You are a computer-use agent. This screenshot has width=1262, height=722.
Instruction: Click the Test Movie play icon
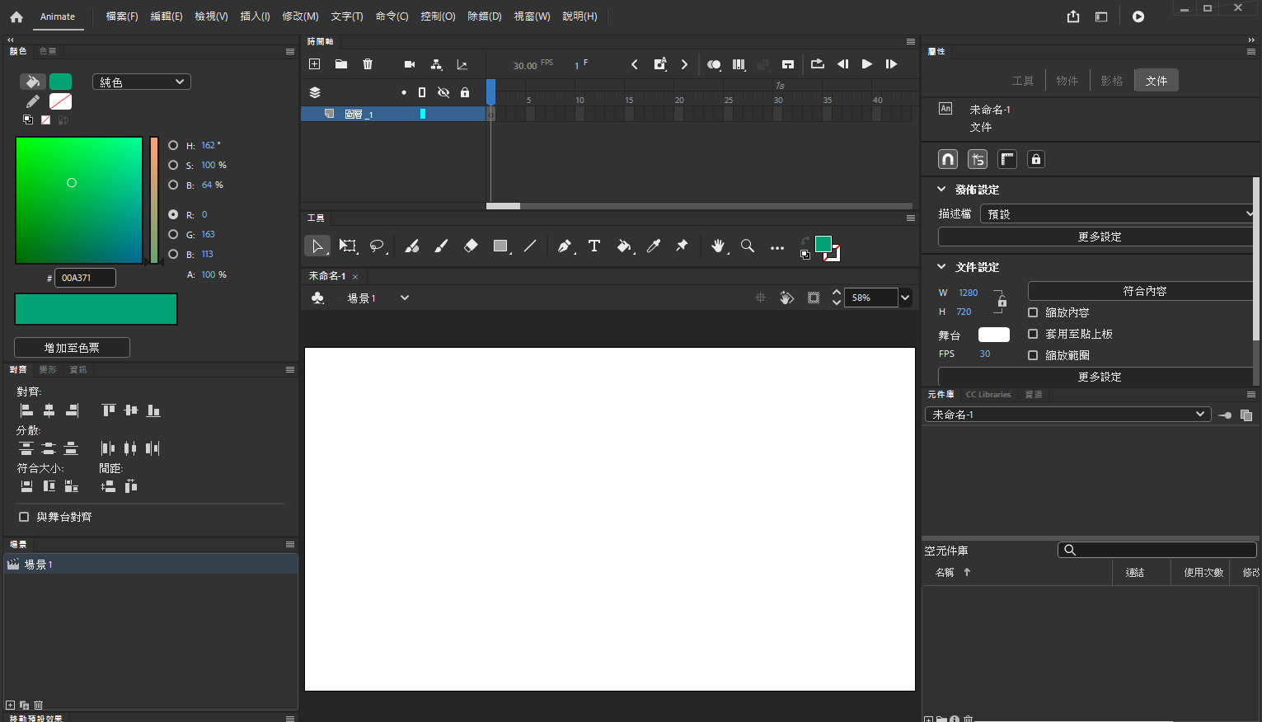point(1138,16)
